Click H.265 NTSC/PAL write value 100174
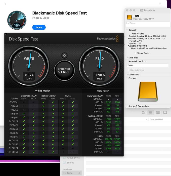The image size is (171, 176). tap(108, 139)
